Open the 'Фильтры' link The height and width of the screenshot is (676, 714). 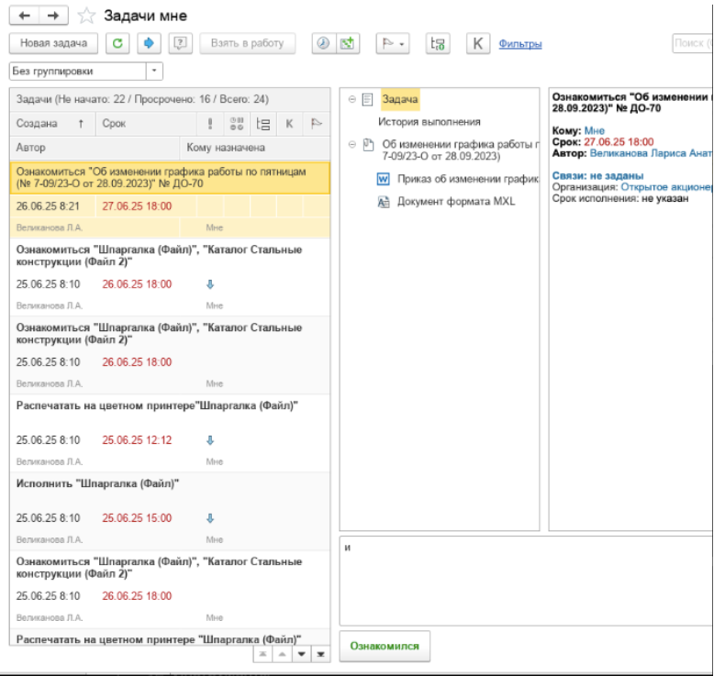pos(519,43)
